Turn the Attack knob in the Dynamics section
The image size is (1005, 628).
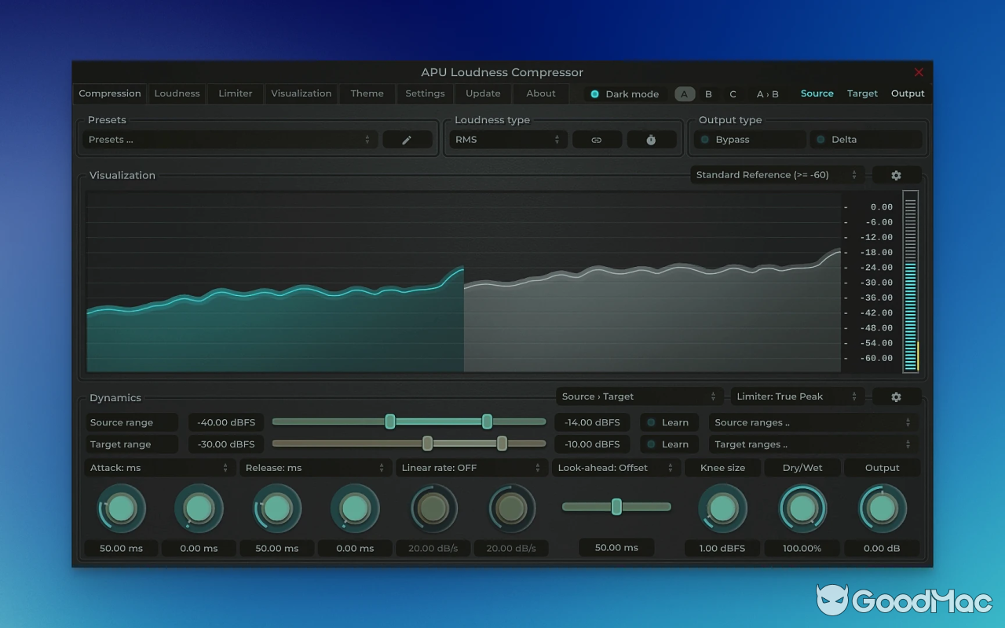pos(121,508)
